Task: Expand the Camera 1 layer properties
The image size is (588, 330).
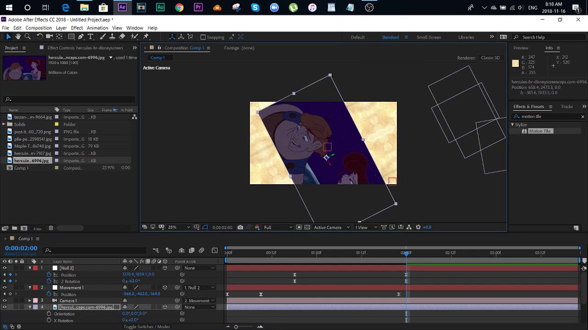Action: point(30,301)
